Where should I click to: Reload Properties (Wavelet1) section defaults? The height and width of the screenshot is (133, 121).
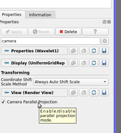94,51
